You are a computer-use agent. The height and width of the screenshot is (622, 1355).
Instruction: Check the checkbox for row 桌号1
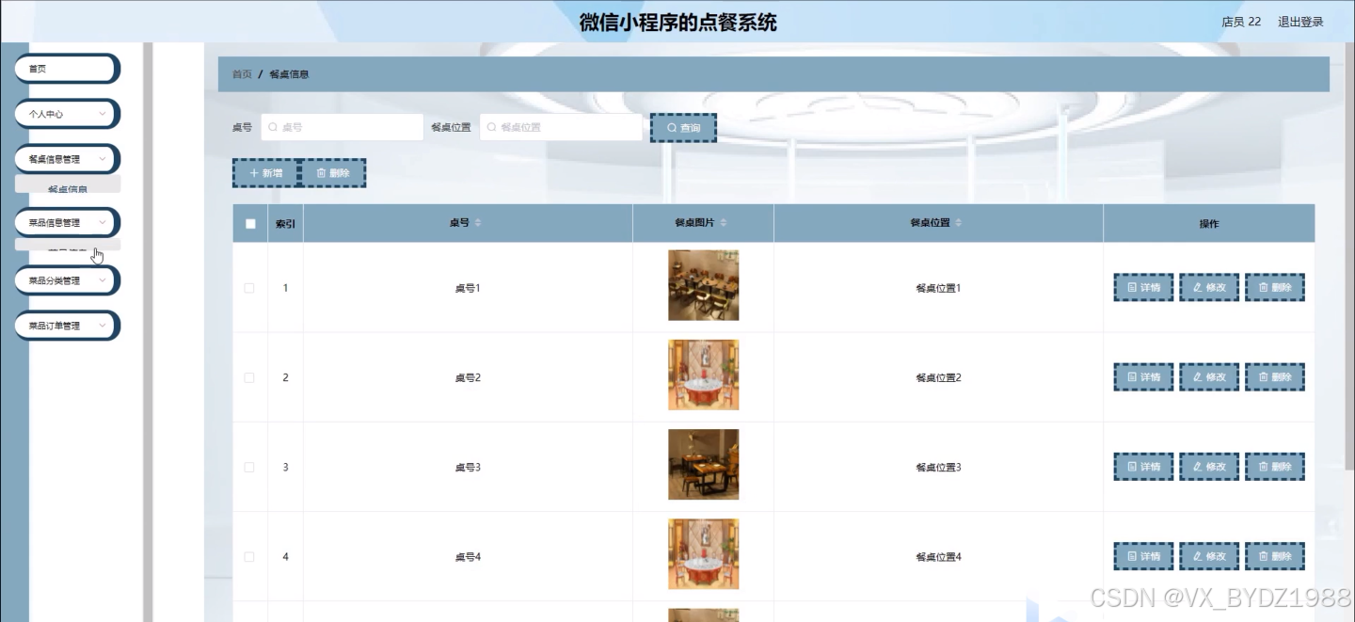249,288
